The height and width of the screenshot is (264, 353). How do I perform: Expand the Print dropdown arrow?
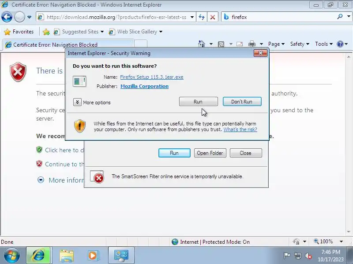[x=261, y=44]
